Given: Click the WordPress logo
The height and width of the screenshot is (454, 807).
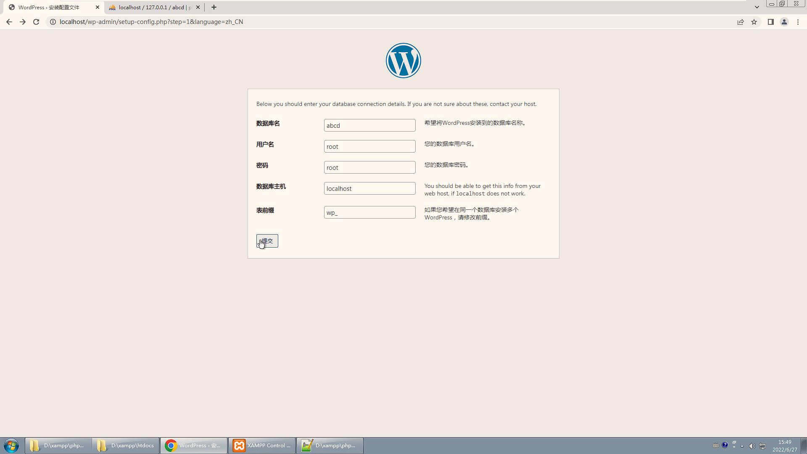Looking at the screenshot, I should (x=403, y=61).
